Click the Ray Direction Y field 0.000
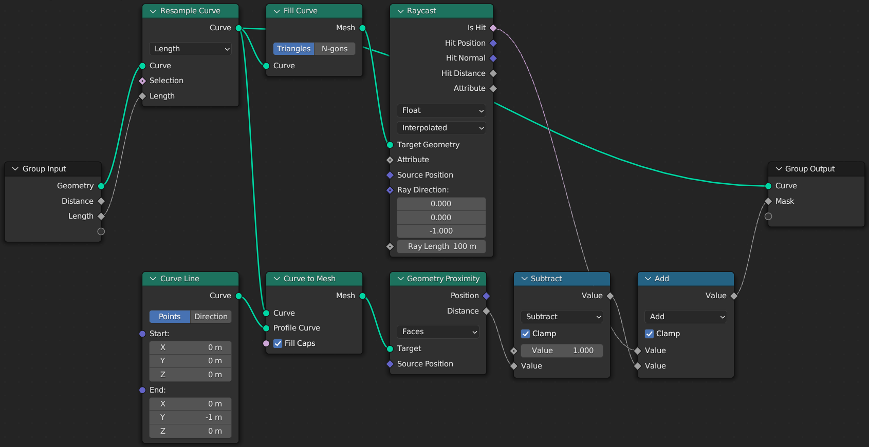This screenshot has width=869, height=447. click(441, 218)
